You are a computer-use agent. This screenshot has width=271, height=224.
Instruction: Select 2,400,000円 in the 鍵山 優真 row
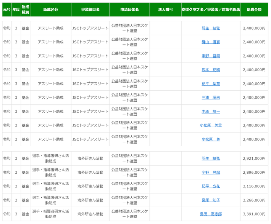pos(254,42)
